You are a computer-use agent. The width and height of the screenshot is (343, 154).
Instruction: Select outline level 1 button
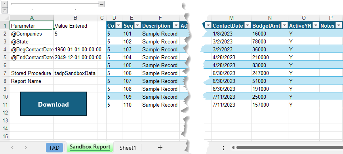5,4
